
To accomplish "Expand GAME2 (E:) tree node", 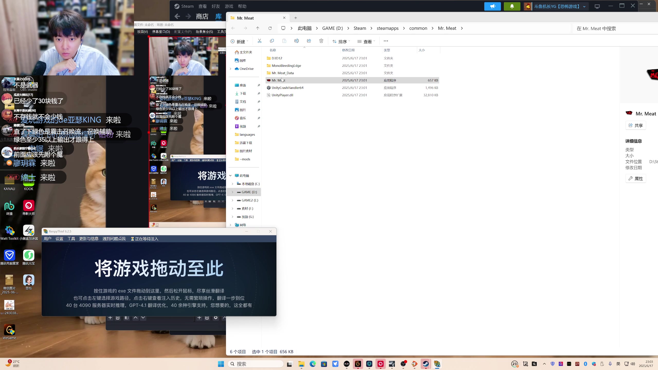I will point(233,200).
